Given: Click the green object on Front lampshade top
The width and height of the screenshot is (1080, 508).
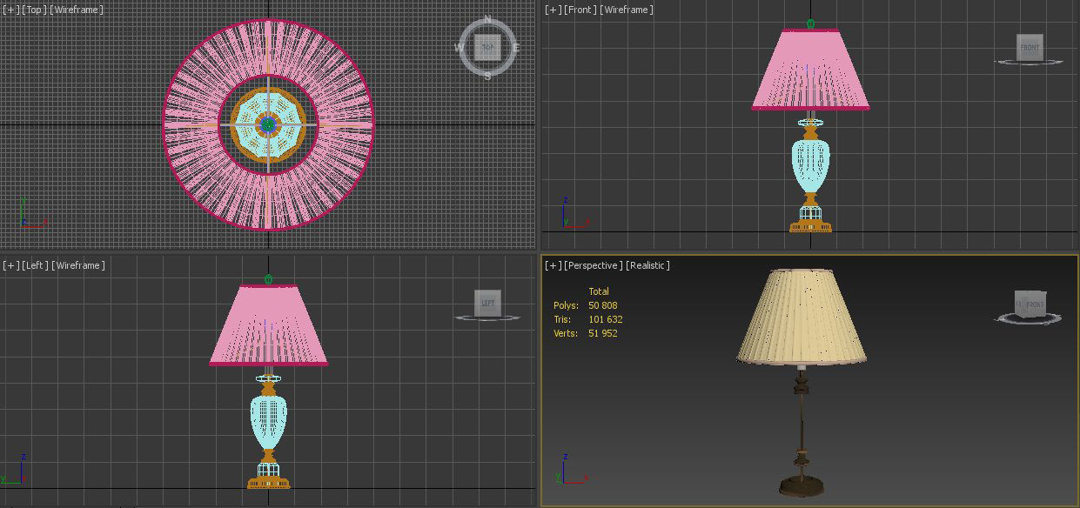Looking at the screenshot, I should point(810,23).
